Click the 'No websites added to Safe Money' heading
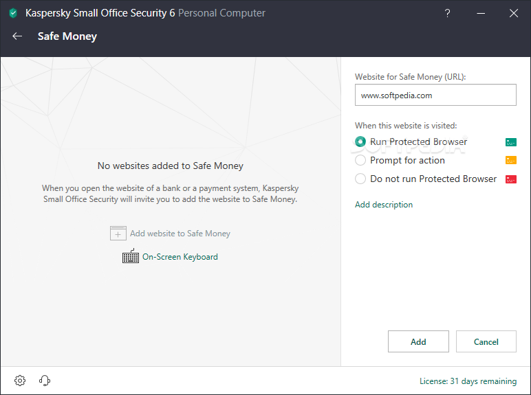 coord(171,166)
